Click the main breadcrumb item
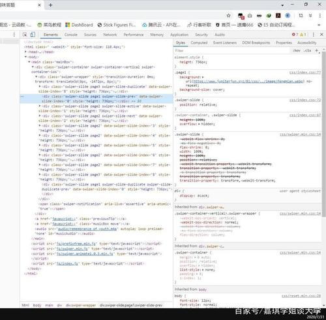Screen dimensions: 326x320 pos(49,305)
